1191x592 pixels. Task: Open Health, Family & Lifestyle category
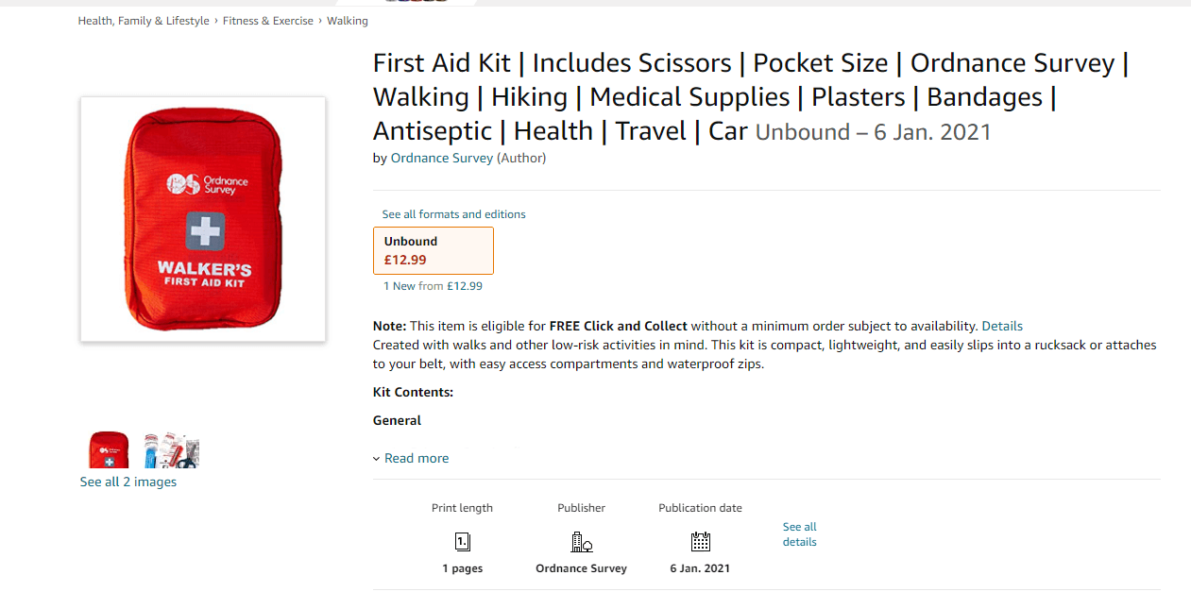tap(144, 20)
